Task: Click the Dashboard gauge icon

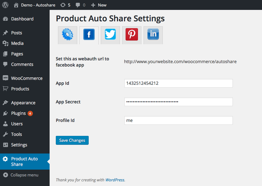Action: [x=5, y=19]
